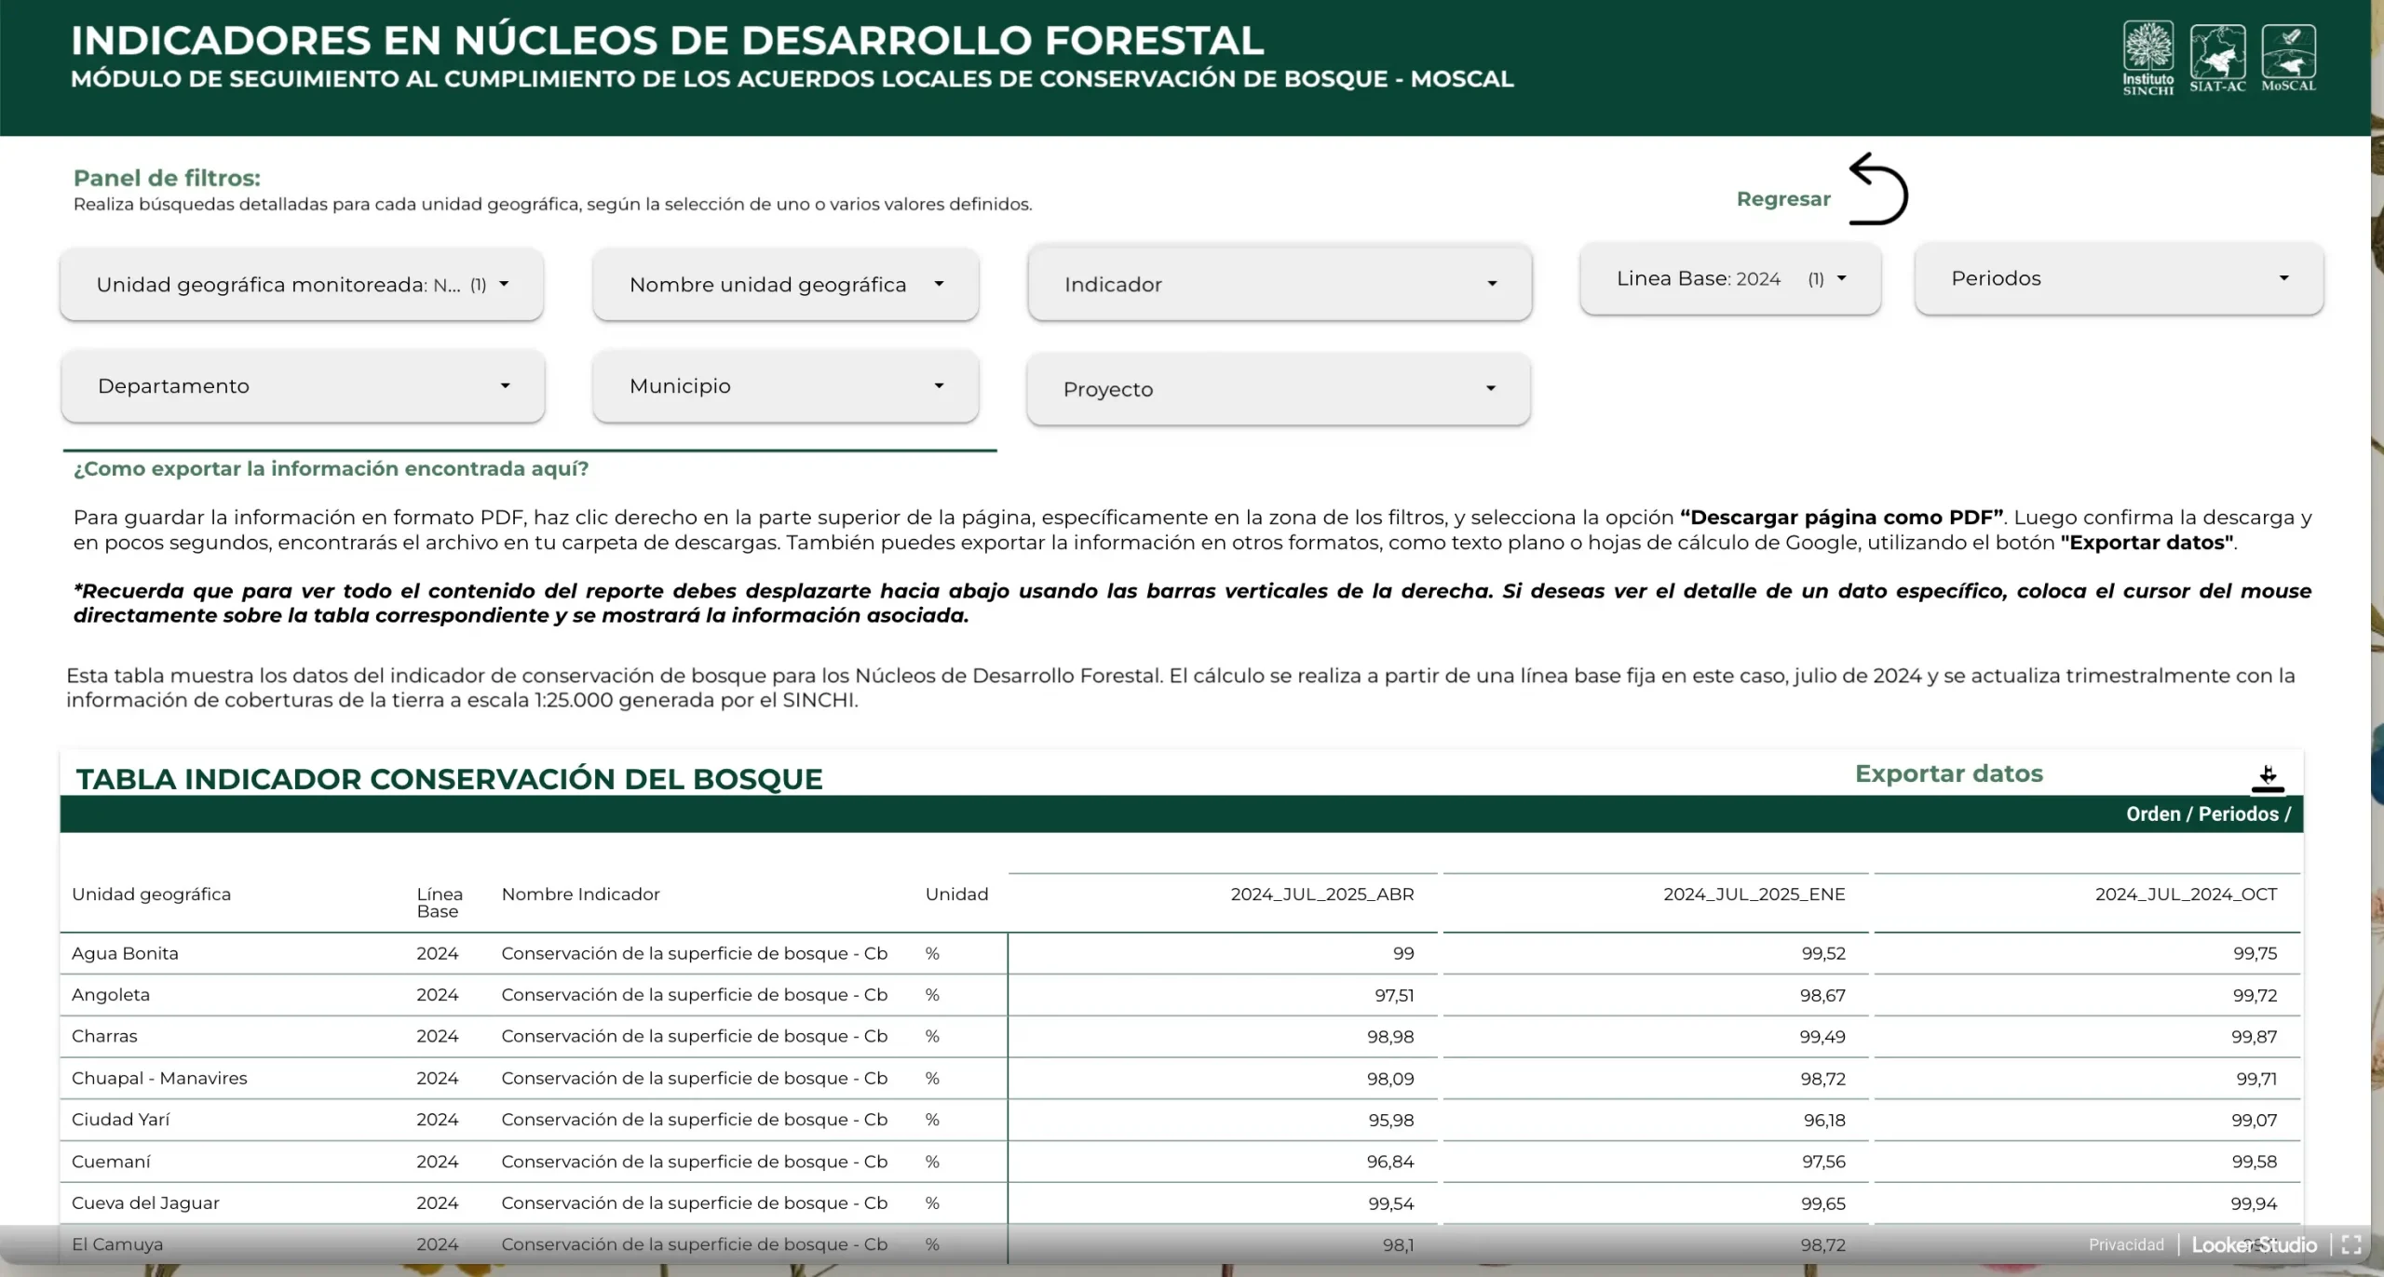The image size is (2384, 1277).
Task: Click the fullscreen icon beside Looker Studio
Action: click(2351, 1244)
